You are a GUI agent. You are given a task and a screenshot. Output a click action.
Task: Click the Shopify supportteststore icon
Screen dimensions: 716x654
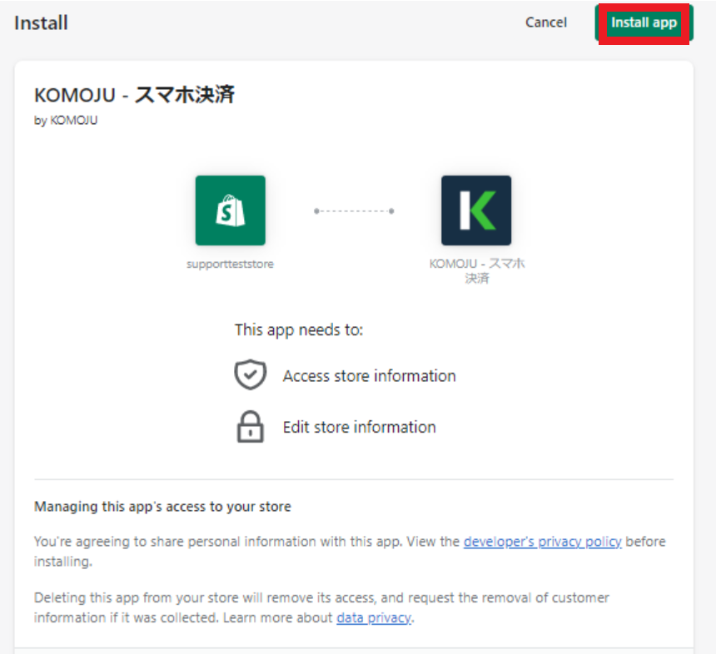[230, 211]
